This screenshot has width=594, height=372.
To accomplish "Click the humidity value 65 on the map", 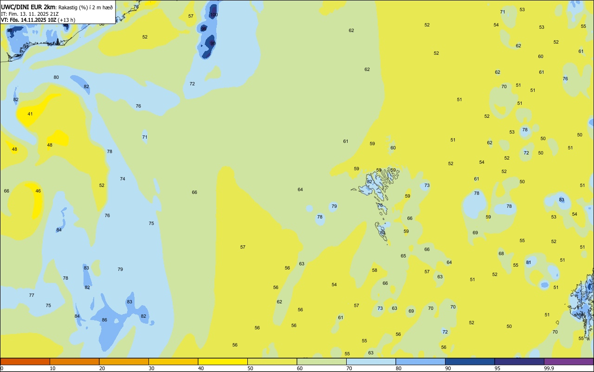I will [403, 256].
